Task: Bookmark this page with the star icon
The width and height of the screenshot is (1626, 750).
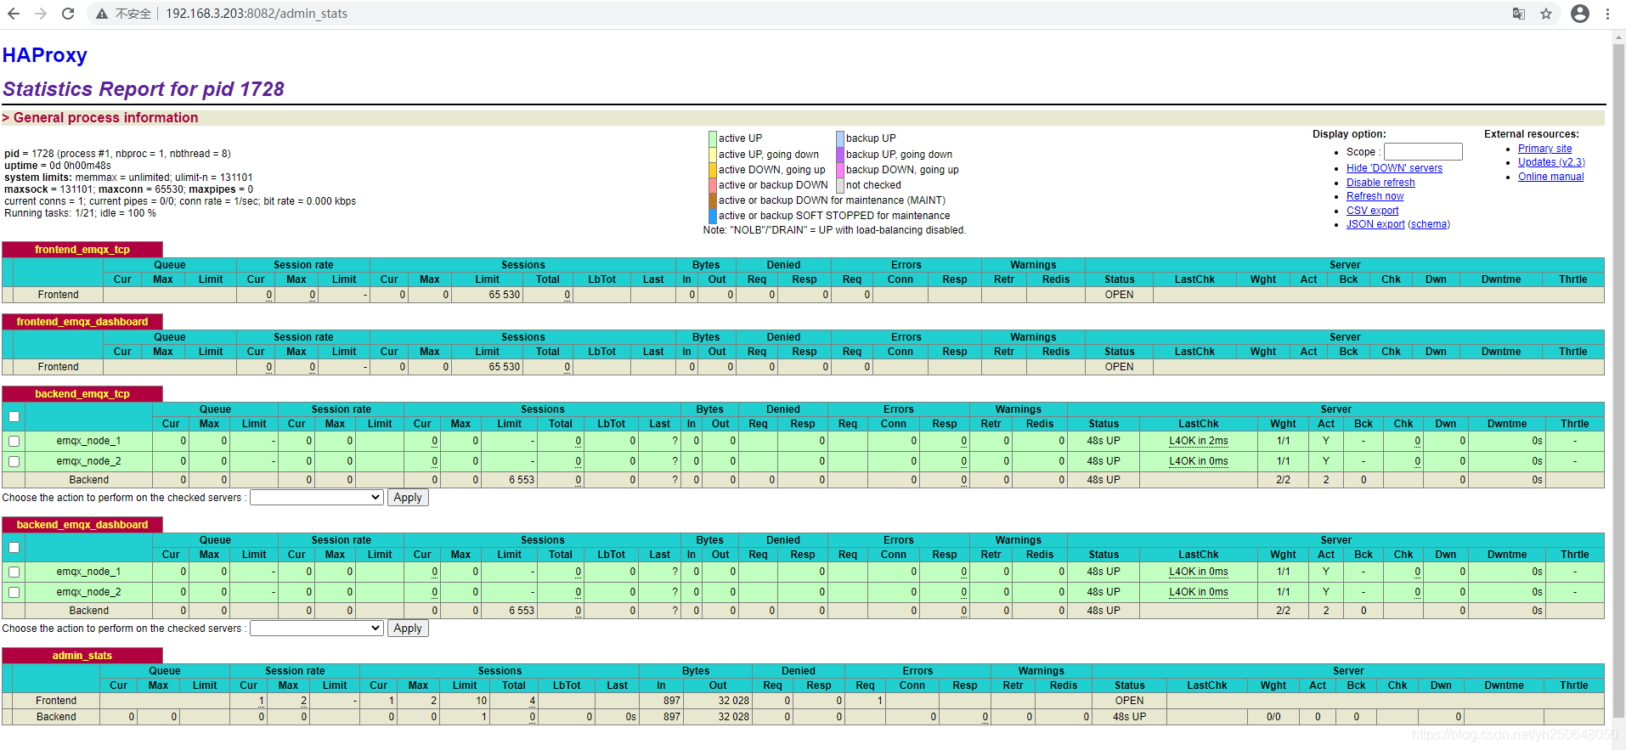Action: (x=1546, y=14)
